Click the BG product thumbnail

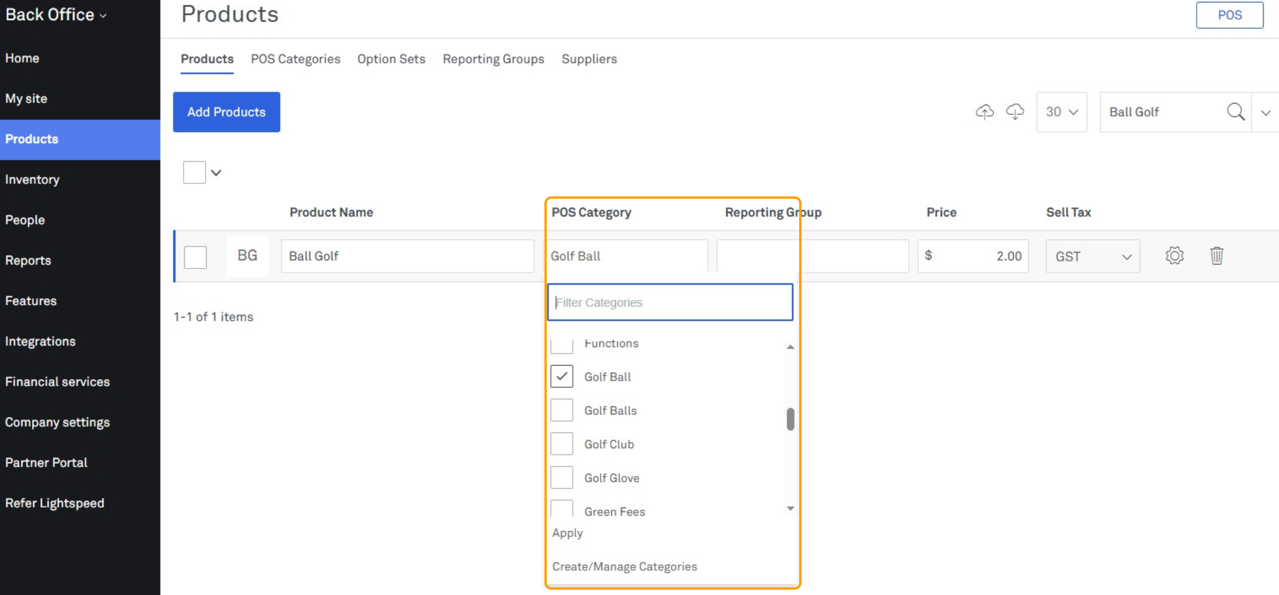tap(247, 256)
